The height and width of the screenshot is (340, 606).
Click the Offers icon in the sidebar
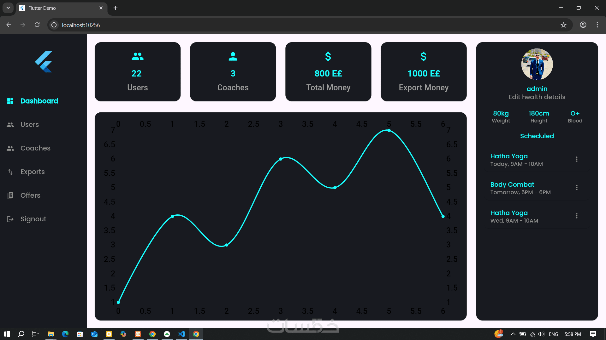click(10, 195)
